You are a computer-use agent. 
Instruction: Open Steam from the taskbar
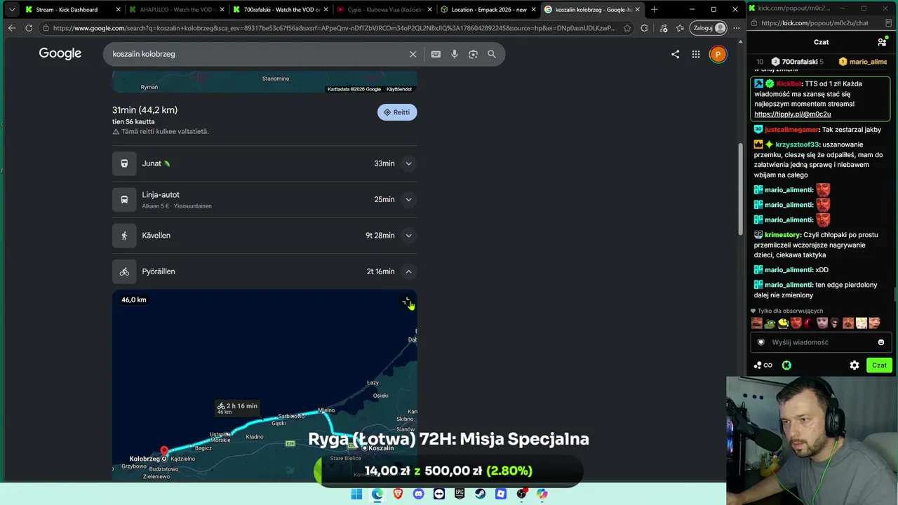[x=481, y=494]
